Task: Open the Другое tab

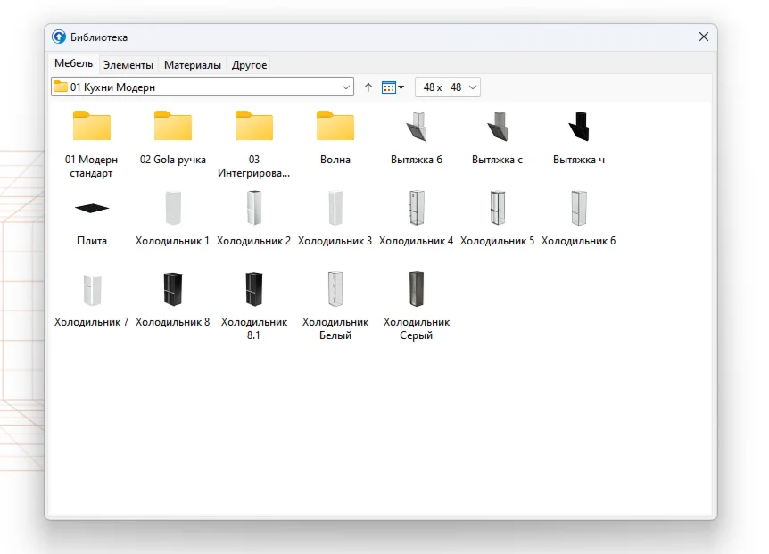Action: click(x=249, y=65)
